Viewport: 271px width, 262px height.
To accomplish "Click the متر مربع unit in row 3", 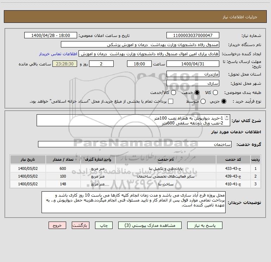I will (98, 184).
